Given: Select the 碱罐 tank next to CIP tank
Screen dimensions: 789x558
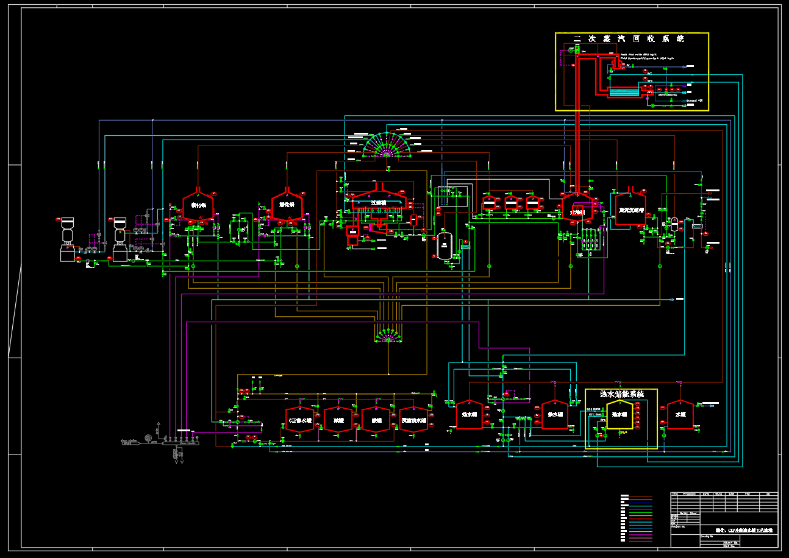Looking at the screenshot, I should [x=338, y=420].
